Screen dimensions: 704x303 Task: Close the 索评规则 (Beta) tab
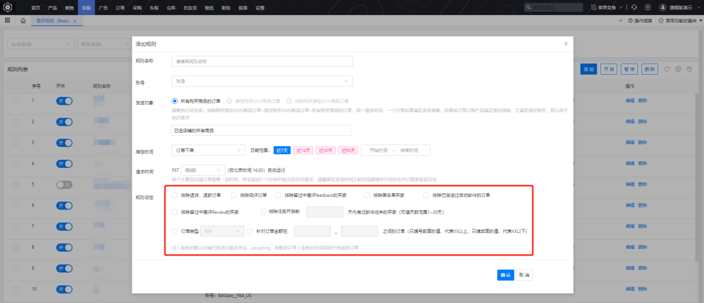[x=74, y=21]
